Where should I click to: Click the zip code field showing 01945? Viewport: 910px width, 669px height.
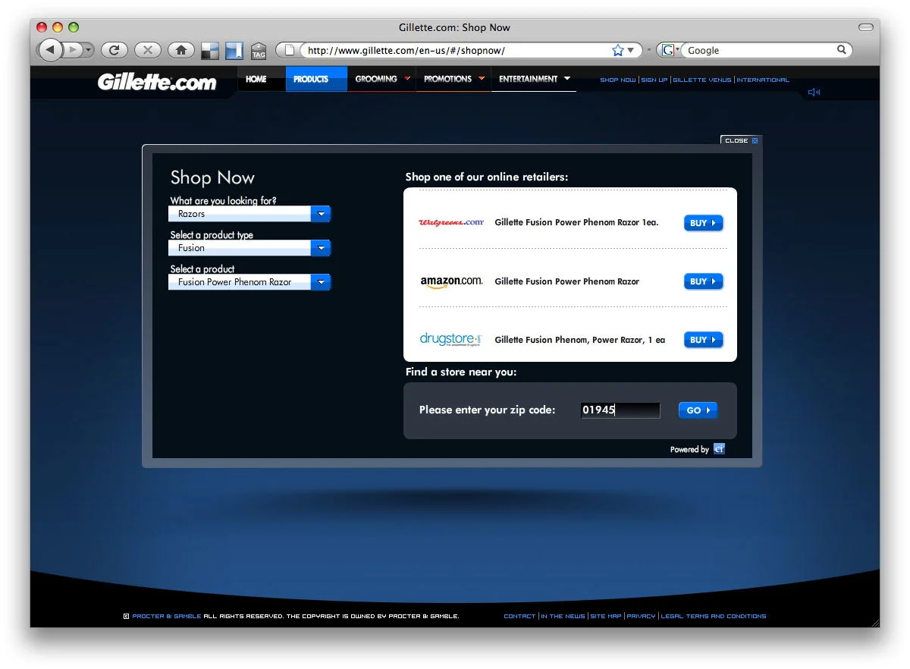[620, 410]
